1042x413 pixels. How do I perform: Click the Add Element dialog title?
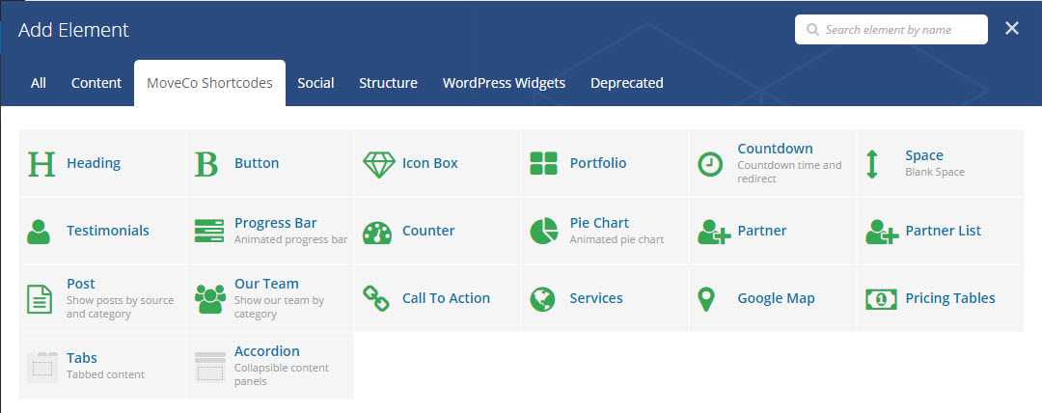(x=73, y=30)
